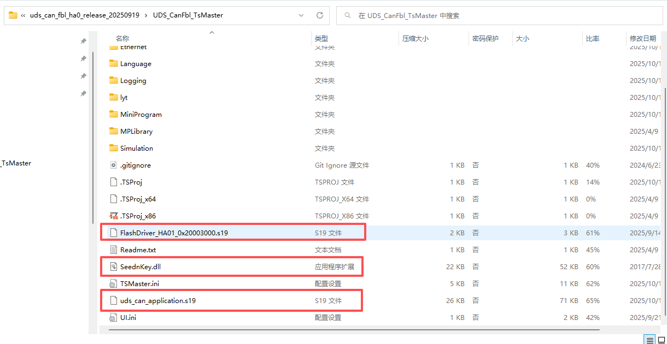
Task: Select the .gitignore file icon
Action: pyautogui.click(x=114, y=165)
